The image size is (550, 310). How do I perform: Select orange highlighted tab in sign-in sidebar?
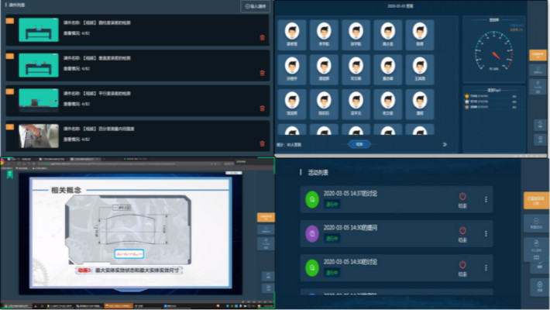point(538,55)
